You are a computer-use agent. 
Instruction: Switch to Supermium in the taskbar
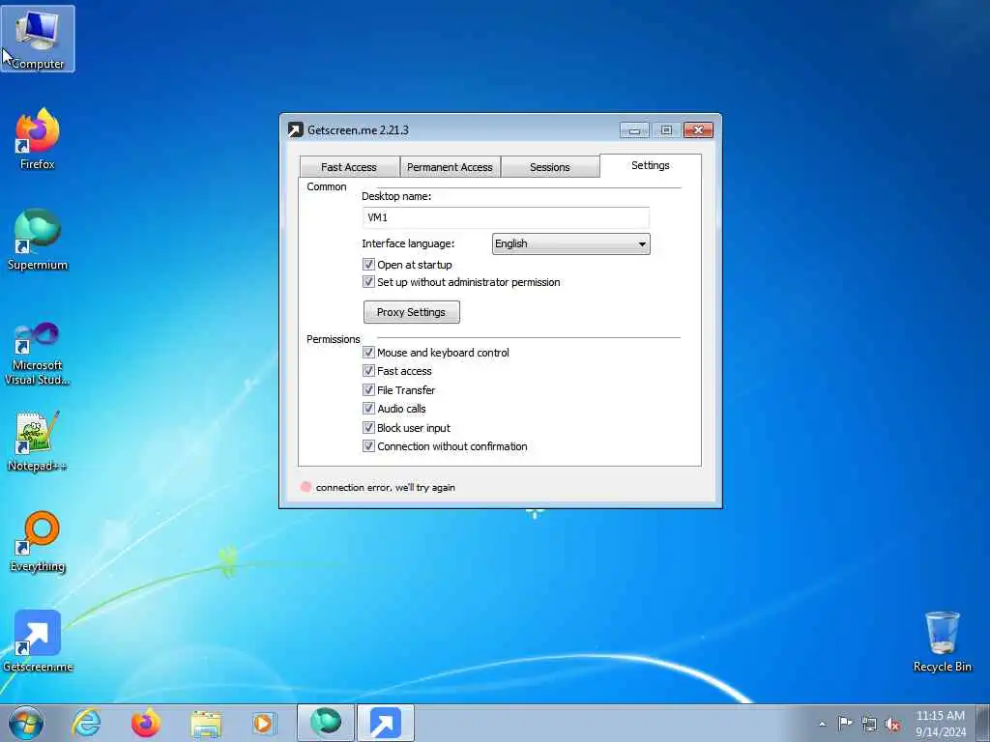coord(326,723)
